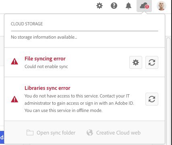172x145 pixels.
Task: Click the Libraries sync error warning icon
Action: (x=15, y=99)
